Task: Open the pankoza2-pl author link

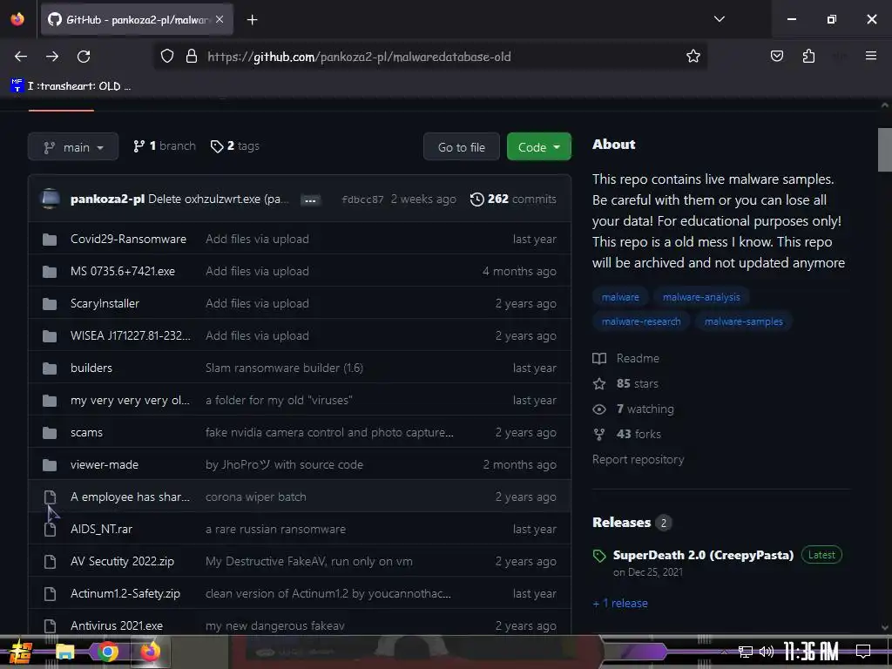Action: [x=107, y=199]
